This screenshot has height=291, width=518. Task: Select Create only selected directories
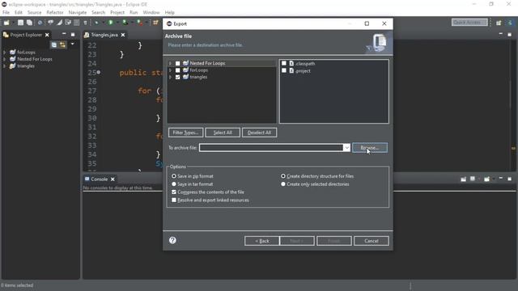click(283, 184)
